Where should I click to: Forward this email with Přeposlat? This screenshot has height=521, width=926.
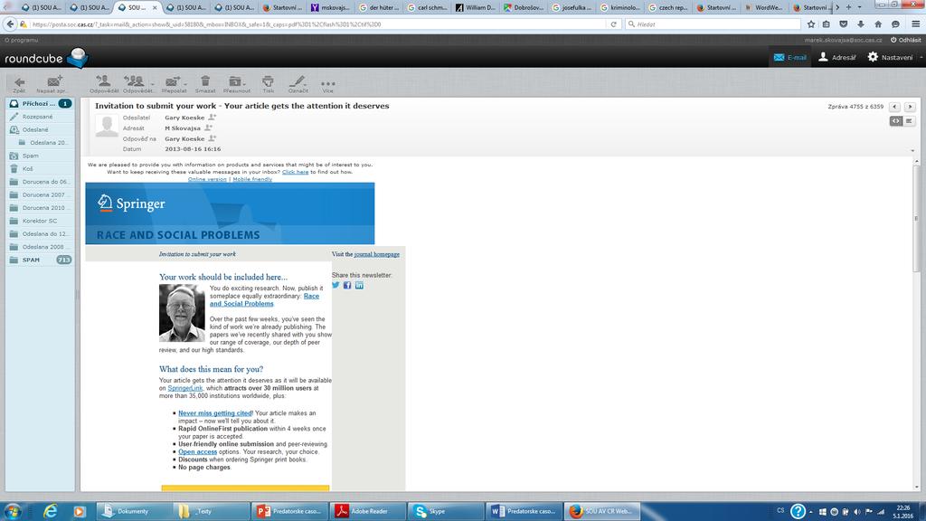pyautogui.click(x=173, y=84)
